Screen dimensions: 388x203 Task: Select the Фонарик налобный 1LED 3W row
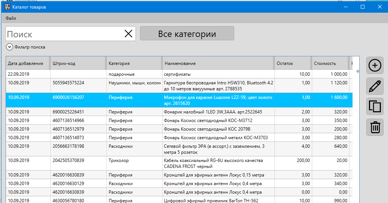tap(179, 112)
